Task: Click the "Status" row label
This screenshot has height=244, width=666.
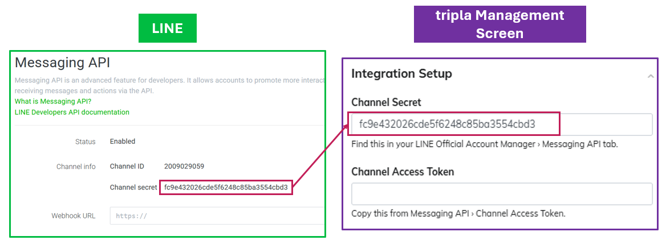Action: [x=85, y=142]
